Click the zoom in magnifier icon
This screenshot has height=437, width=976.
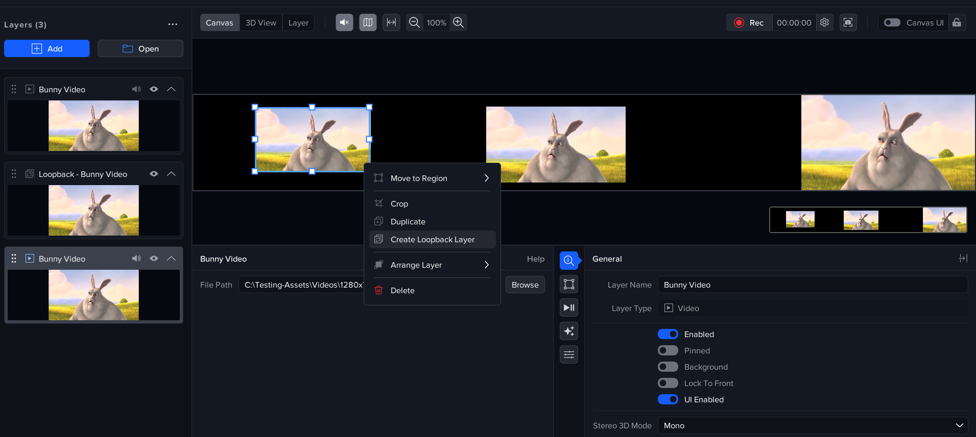tap(459, 22)
